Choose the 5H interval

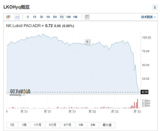[55, 17]
